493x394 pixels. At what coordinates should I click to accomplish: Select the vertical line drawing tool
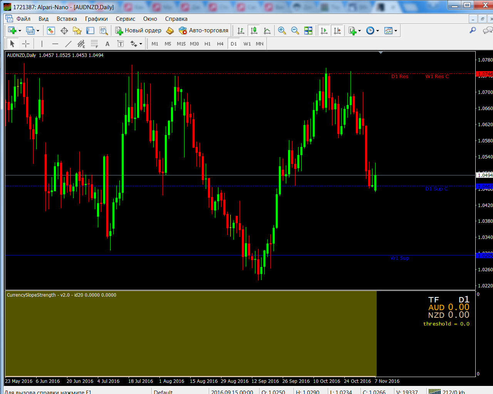(42, 43)
